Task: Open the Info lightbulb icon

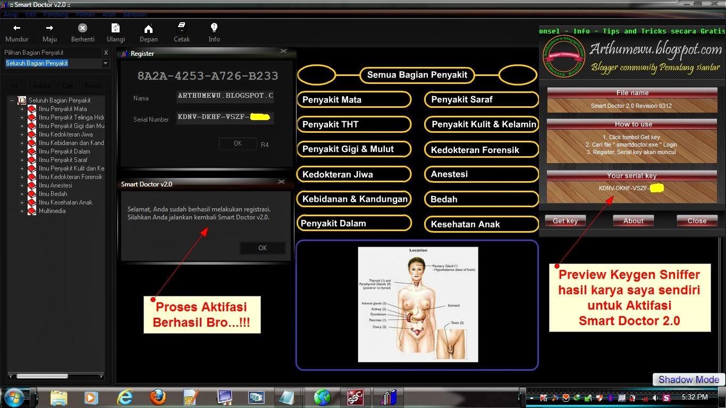Action: pos(214,27)
